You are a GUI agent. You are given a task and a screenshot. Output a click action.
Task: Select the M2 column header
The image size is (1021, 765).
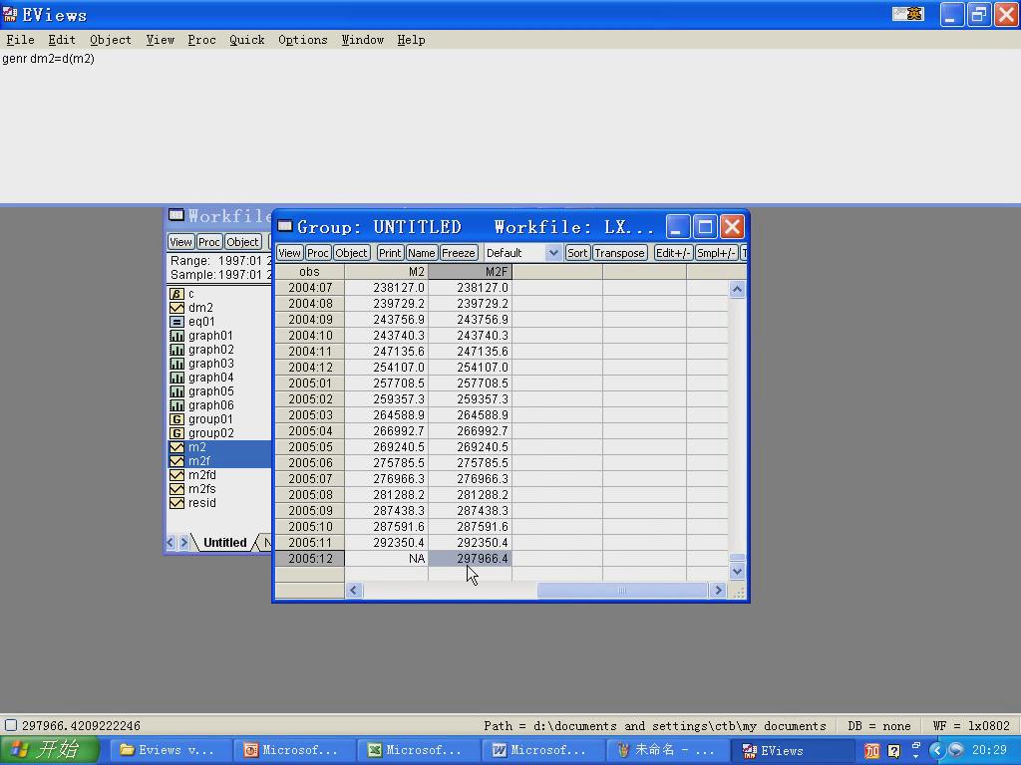[x=386, y=272]
